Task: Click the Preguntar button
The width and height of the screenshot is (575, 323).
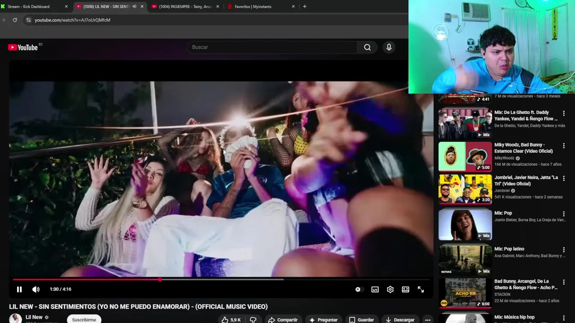Action: pyautogui.click(x=323, y=319)
